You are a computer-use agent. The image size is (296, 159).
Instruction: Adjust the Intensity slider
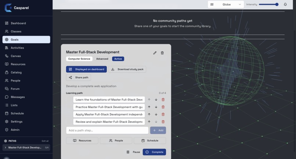tap(268, 4)
